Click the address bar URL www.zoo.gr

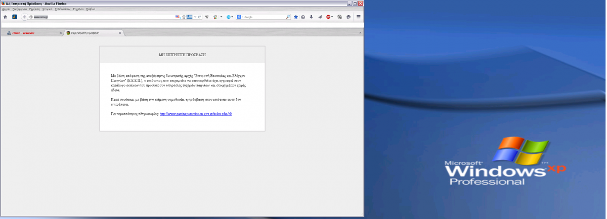click(x=40, y=17)
